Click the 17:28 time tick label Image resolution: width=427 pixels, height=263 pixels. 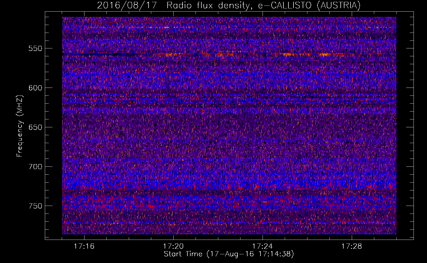click(352, 246)
